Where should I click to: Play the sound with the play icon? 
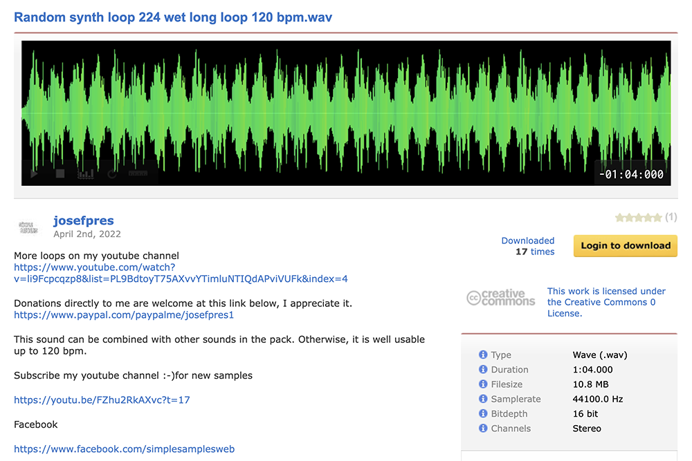pos(34,173)
